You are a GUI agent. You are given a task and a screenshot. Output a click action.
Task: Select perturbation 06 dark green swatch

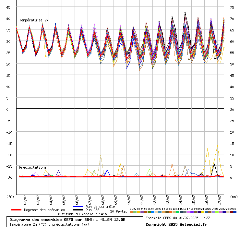coord(149,212)
